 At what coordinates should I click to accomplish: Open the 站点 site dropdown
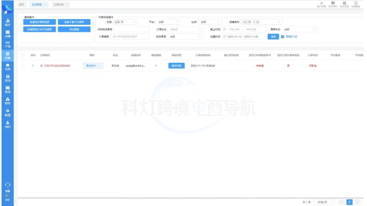210,22
